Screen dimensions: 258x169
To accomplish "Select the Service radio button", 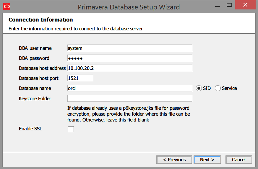I will point(218,88).
